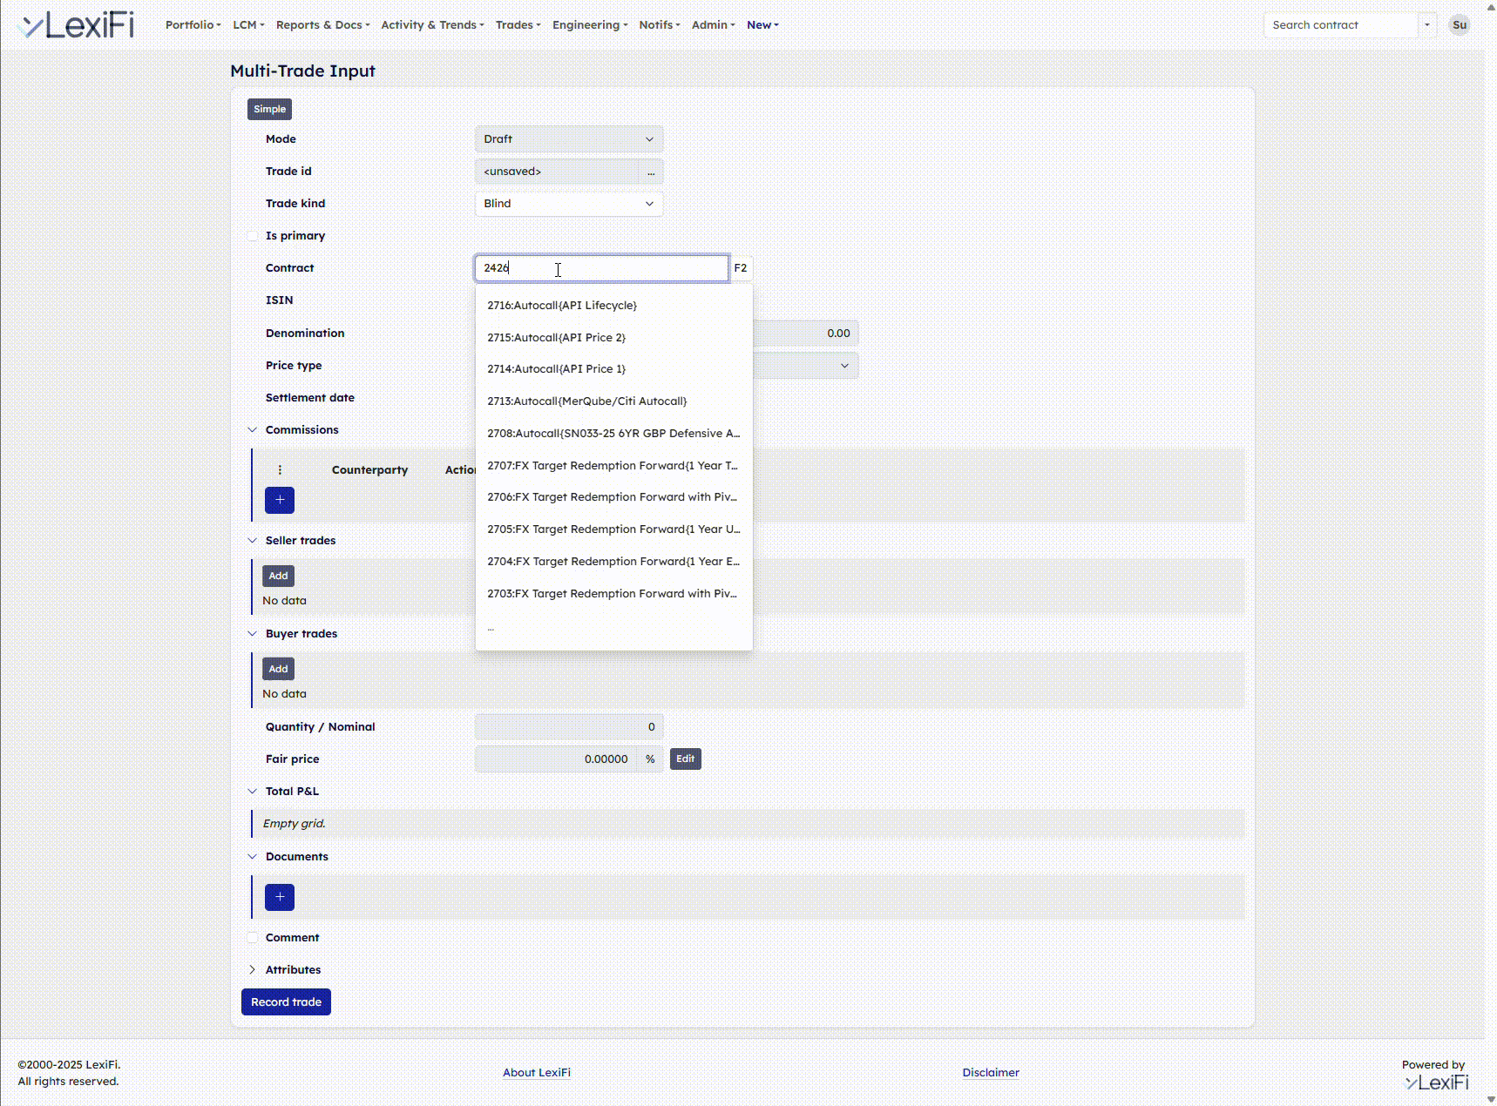1497x1106 pixels.
Task: Select 2713:Autocall{MerQube/Citi Autocall} suggestion
Action: [587, 401]
